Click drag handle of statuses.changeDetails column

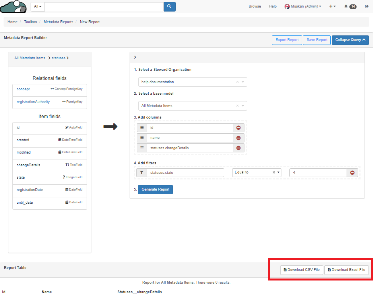[x=142, y=148]
